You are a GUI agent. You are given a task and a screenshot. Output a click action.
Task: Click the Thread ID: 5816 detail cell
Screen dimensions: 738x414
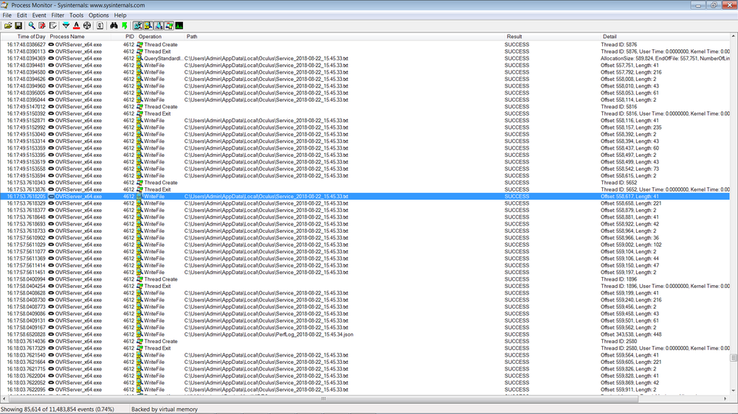[618, 107]
